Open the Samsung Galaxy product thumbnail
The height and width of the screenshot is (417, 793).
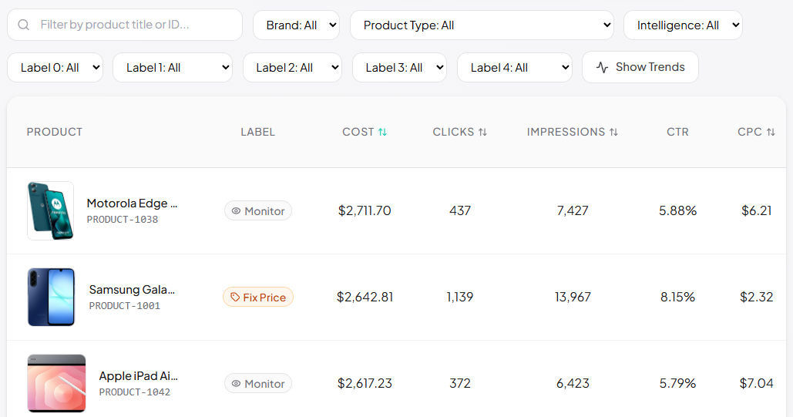pyautogui.click(x=51, y=297)
